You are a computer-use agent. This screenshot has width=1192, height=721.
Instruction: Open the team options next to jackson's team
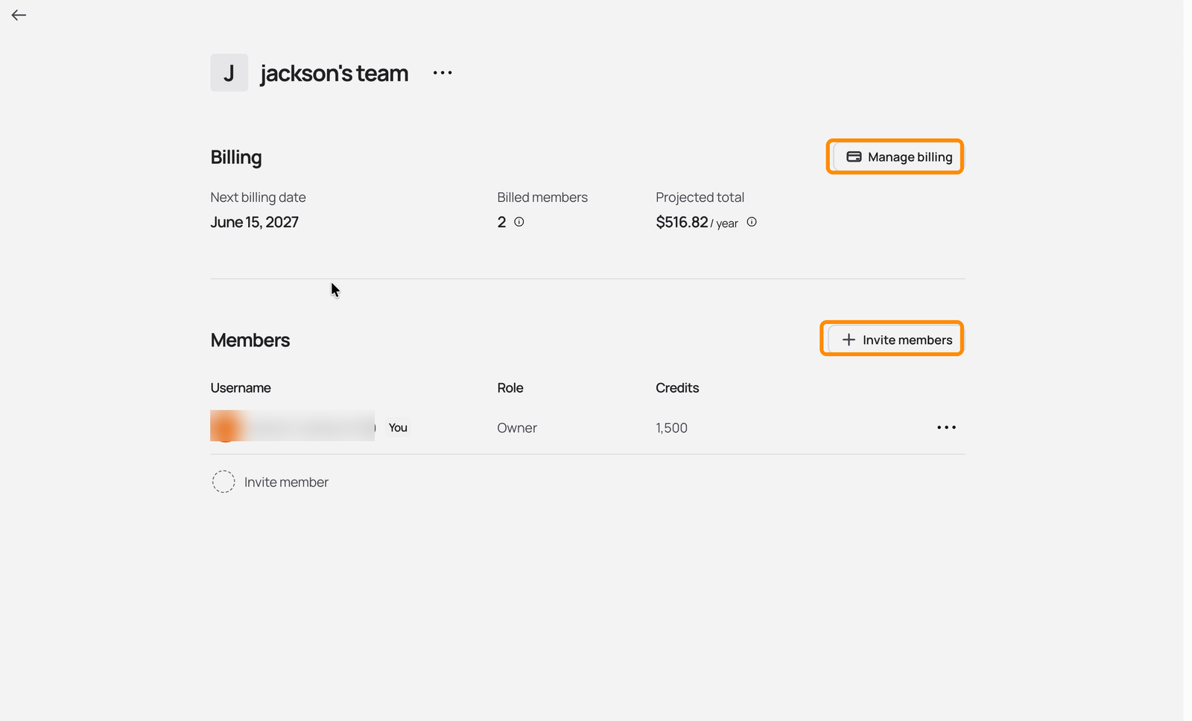(x=443, y=73)
